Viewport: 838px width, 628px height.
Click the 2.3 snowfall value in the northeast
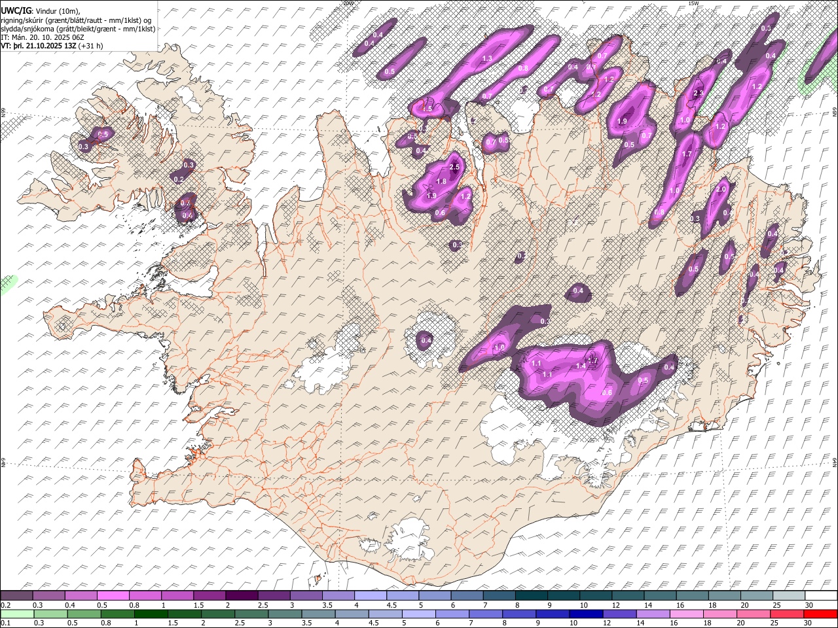pyautogui.click(x=698, y=94)
